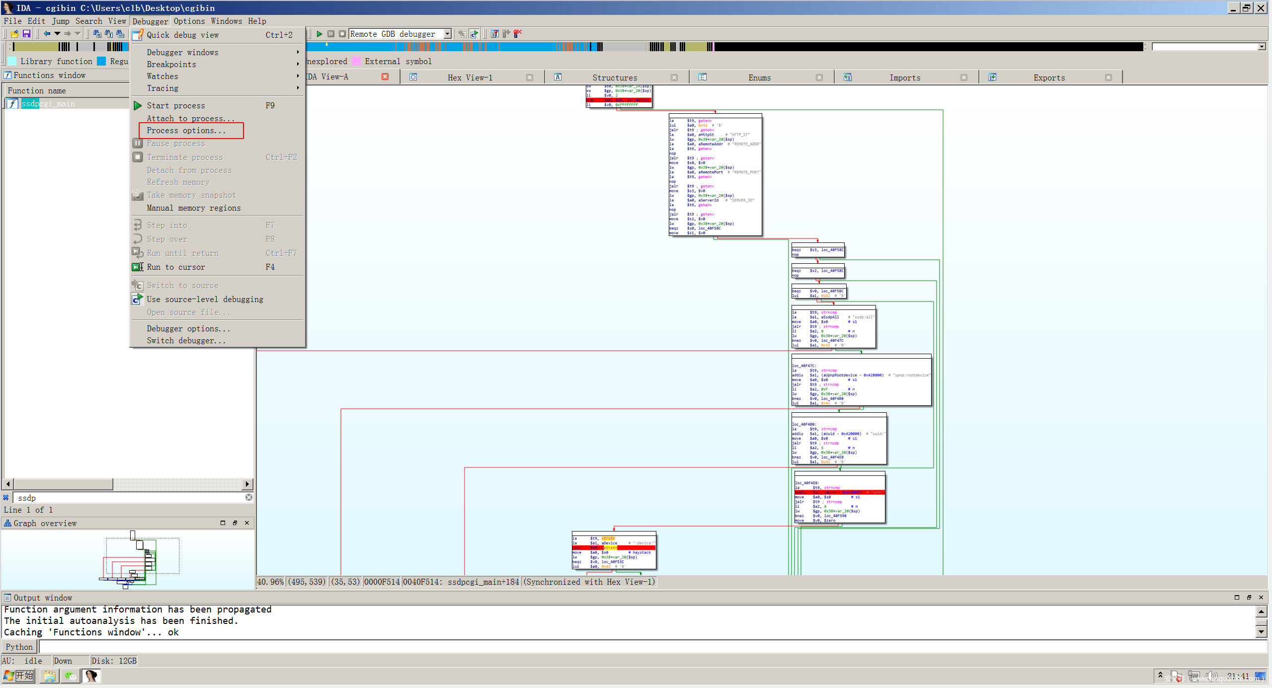1272x688 pixels.
Task: Click the Open file toolbar icon
Action: (14, 34)
